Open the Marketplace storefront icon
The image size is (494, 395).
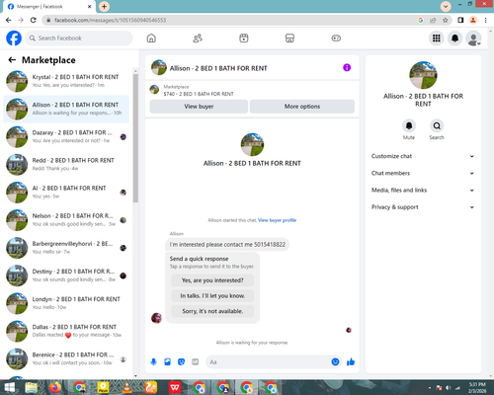click(289, 39)
